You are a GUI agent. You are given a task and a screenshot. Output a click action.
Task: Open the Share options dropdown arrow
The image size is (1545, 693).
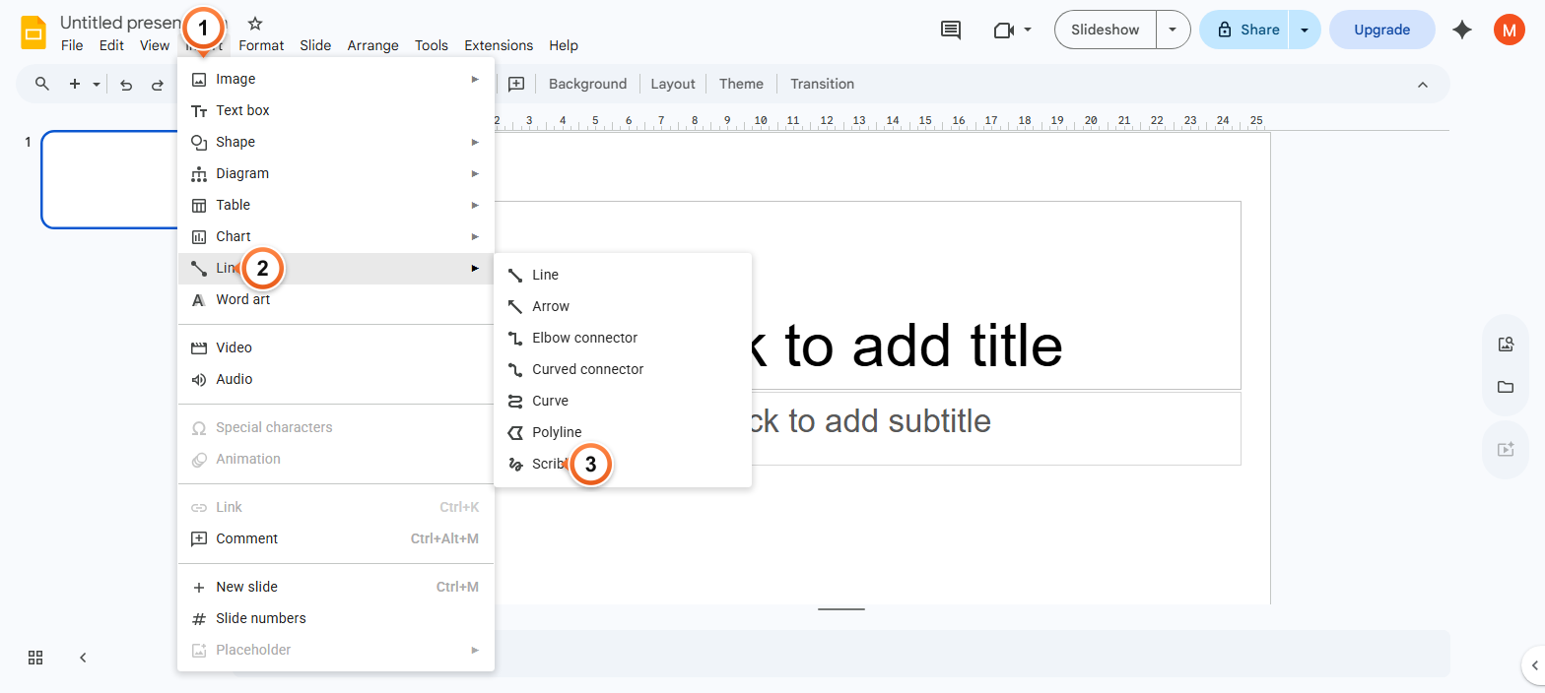click(1305, 30)
